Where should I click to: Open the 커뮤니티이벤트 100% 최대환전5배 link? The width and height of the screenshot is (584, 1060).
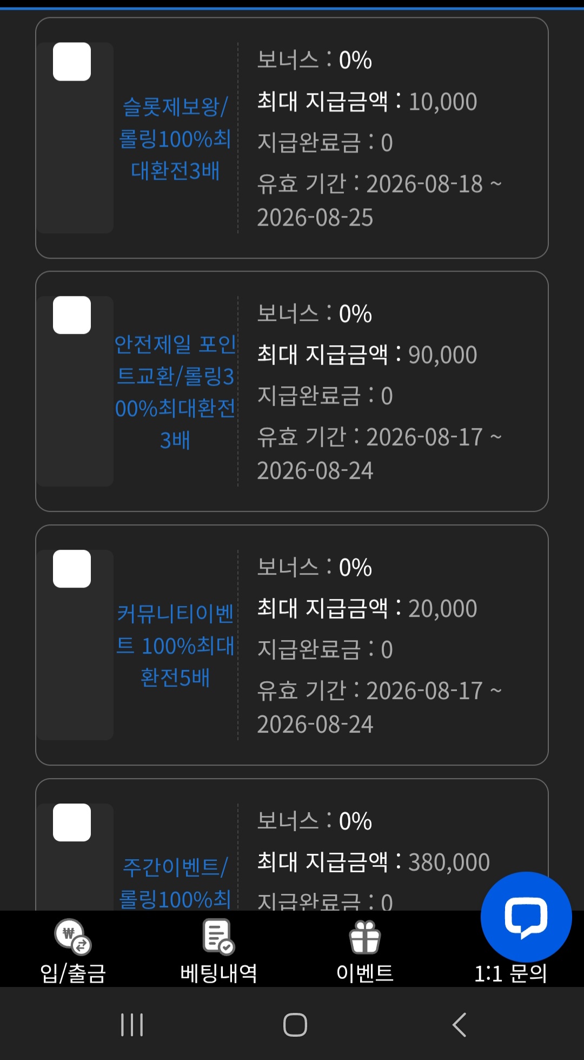(x=175, y=646)
